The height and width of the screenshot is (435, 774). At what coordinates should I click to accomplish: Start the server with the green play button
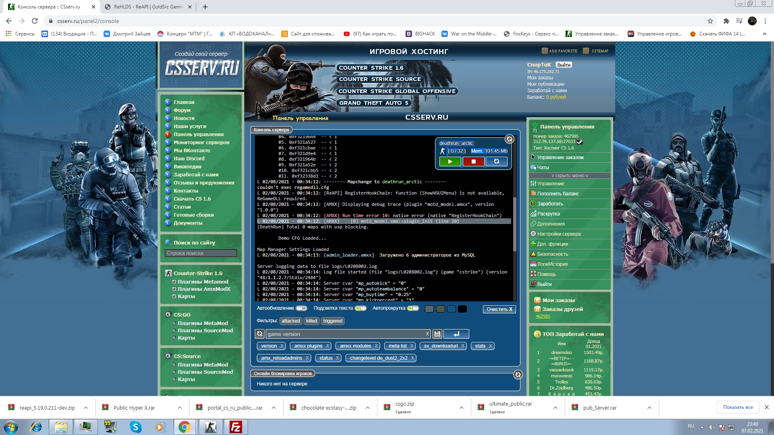pos(450,162)
